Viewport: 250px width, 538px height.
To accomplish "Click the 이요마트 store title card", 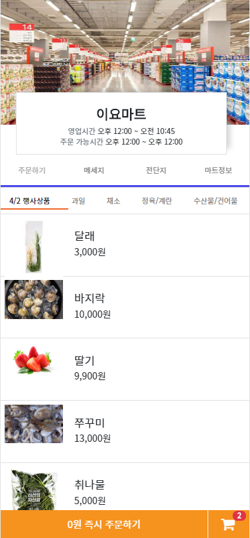I will (121, 123).
